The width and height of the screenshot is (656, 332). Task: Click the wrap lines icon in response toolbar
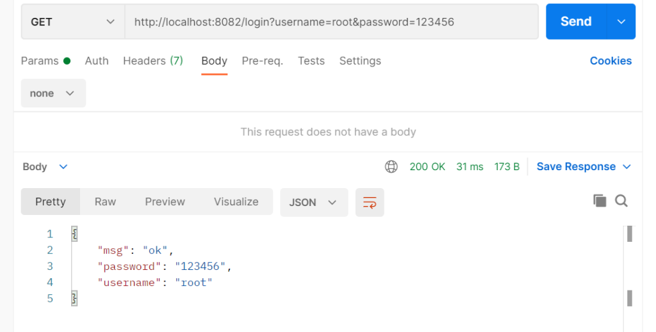[x=370, y=202]
